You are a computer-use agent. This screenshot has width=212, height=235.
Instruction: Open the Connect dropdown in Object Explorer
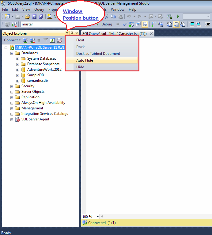pyautogui.click(x=12, y=40)
